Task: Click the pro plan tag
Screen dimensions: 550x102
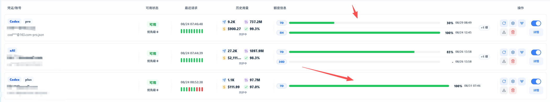Action: point(28,22)
